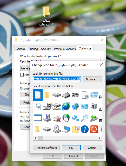The width and height of the screenshot is (126, 166).
Task: Select the computer with keyboard icon
Action: coord(66,129)
